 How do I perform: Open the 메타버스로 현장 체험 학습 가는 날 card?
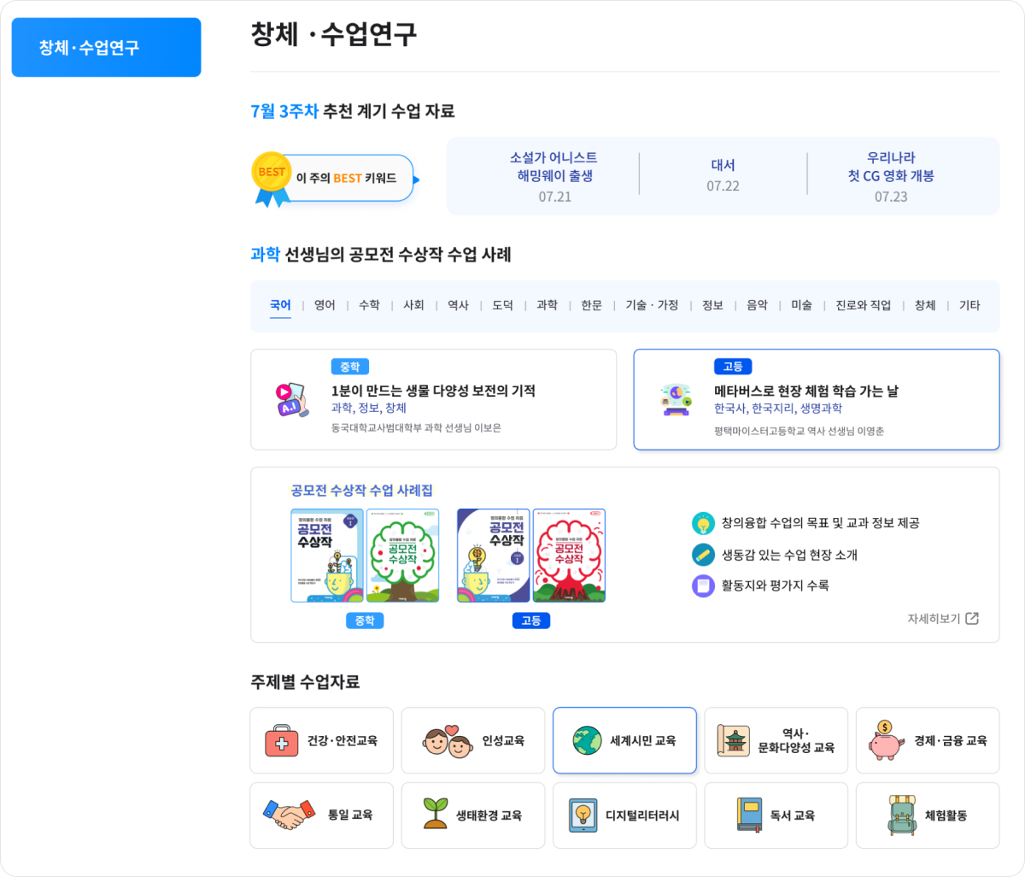(x=817, y=399)
